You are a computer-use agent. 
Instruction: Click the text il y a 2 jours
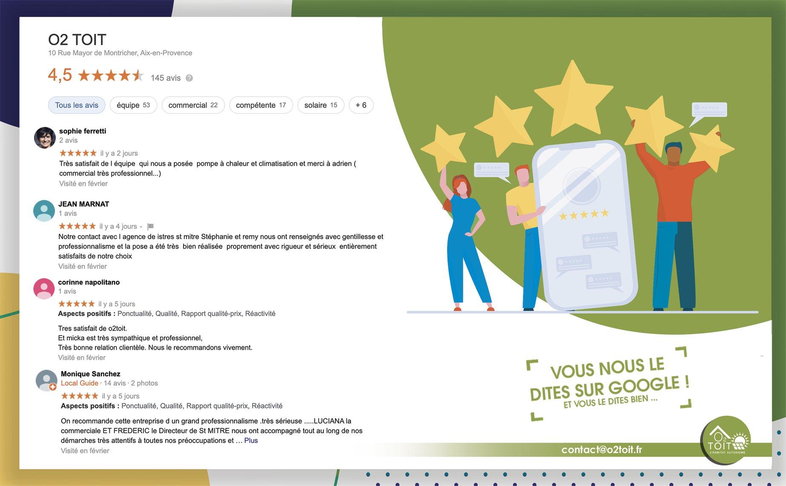[x=119, y=153]
